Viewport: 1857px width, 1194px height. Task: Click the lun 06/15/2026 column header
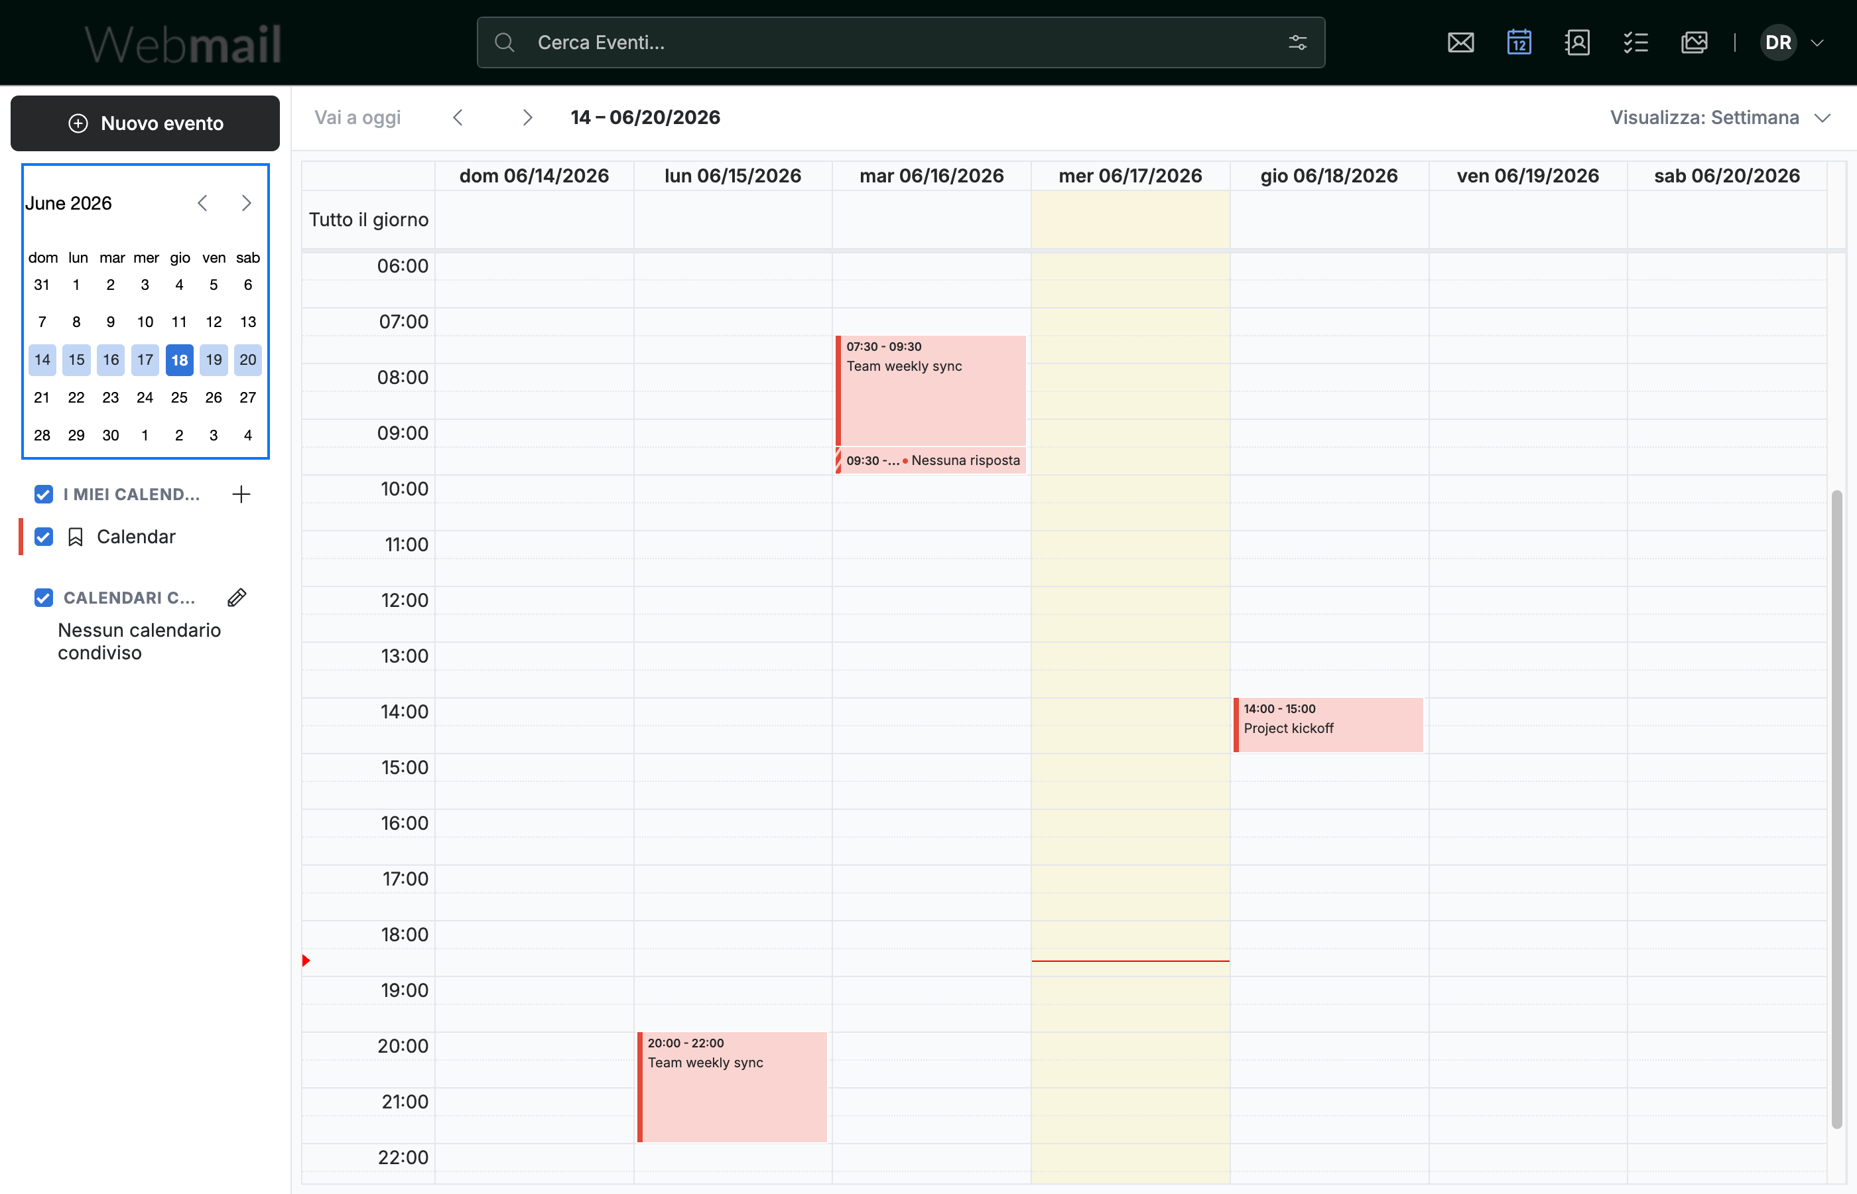click(732, 176)
